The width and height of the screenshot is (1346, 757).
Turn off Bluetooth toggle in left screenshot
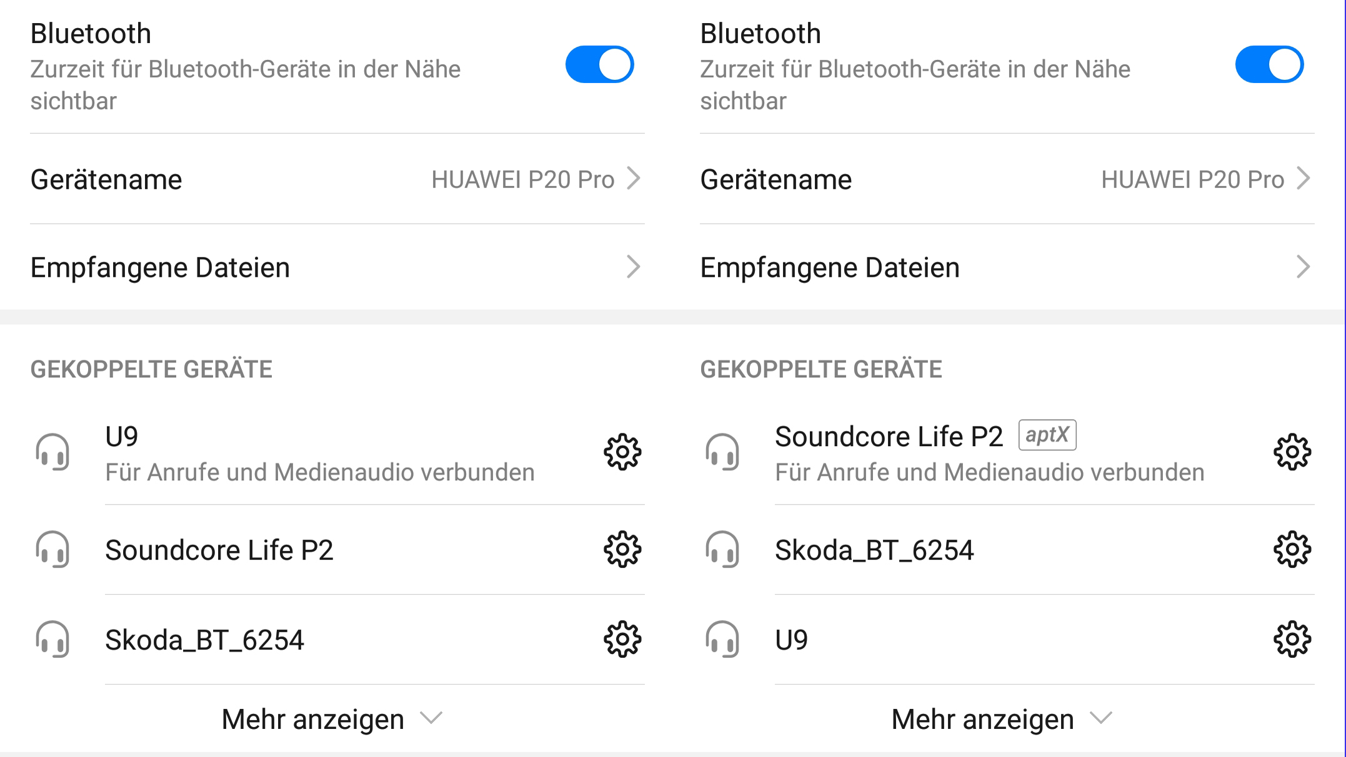(x=599, y=64)
